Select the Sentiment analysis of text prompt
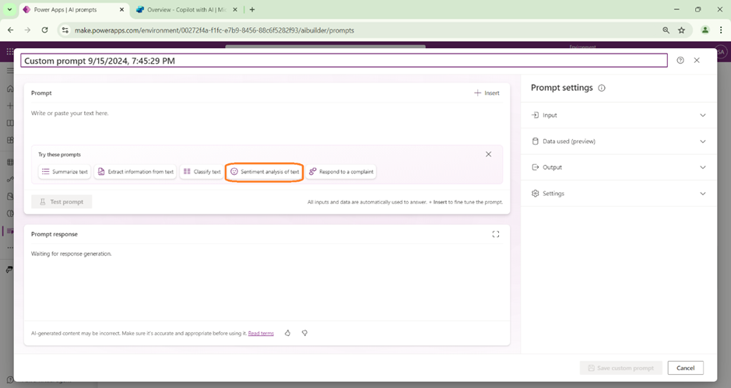 [265, 172]
